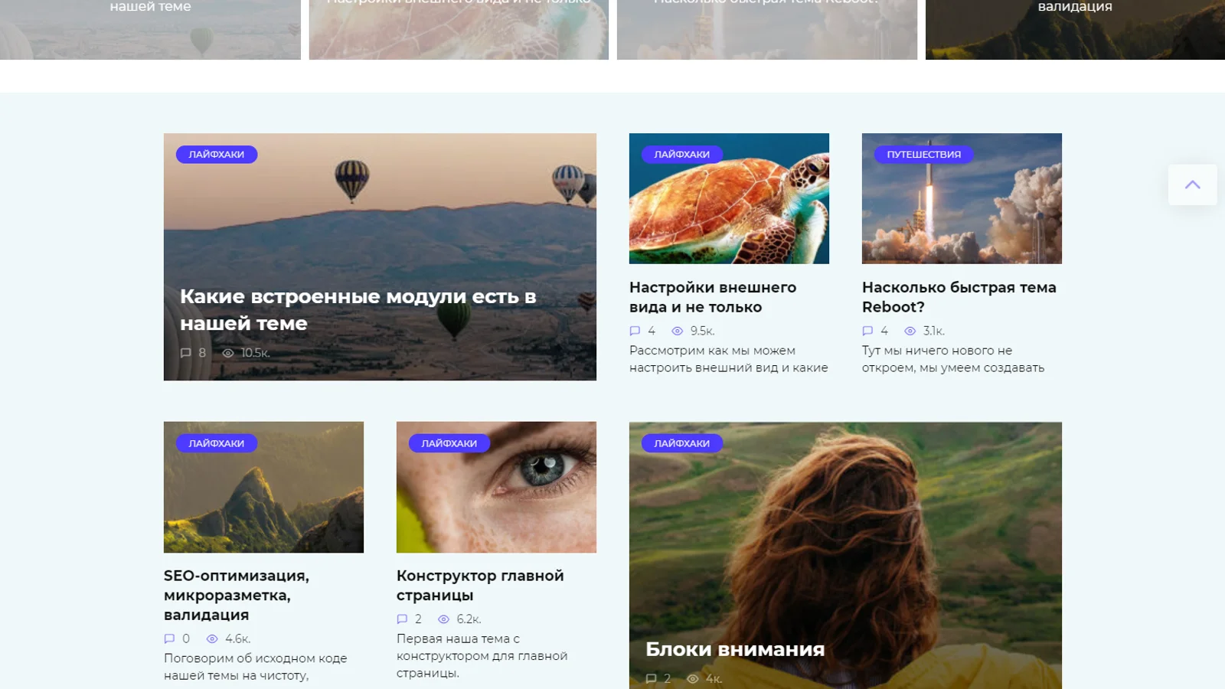Click views eye icon on balloon post
Screen dimensions: 1225x689
[x=227, y=353]
